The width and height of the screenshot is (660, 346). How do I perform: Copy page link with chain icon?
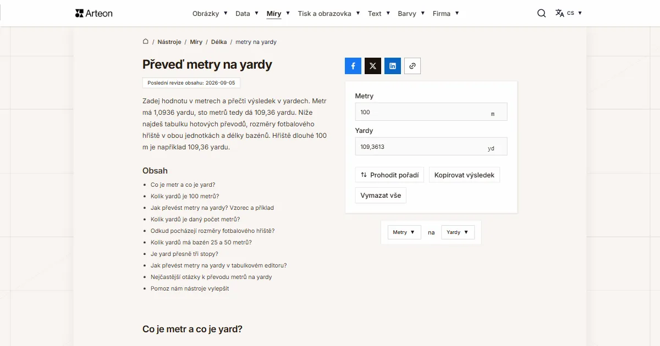pyautogui.click(x=413, y=66)
